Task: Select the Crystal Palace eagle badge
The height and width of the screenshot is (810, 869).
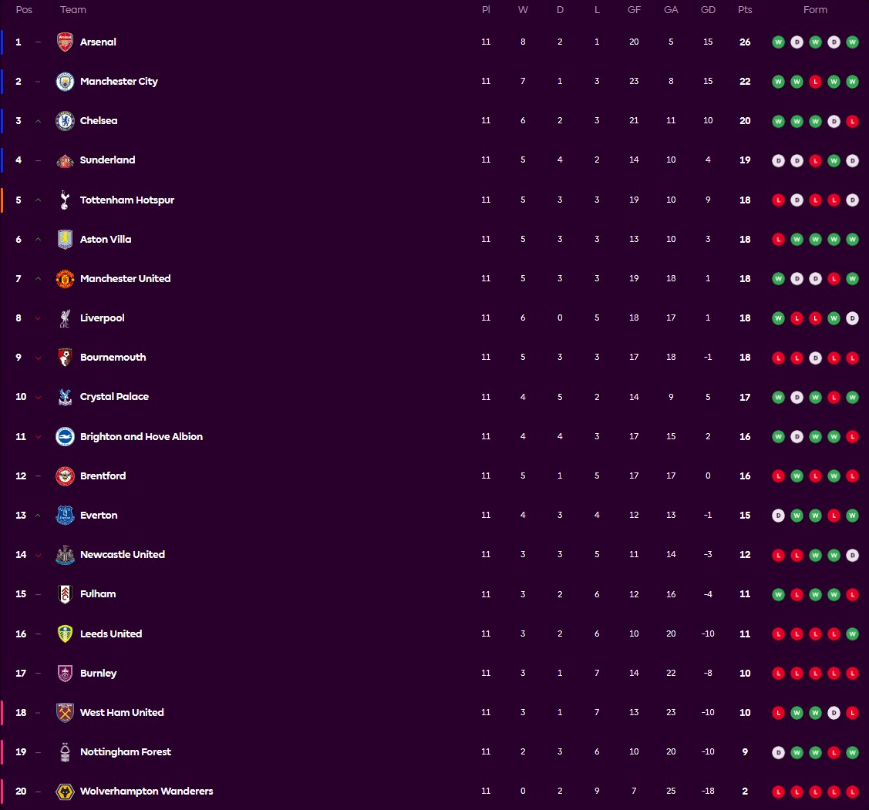Action: (65, 396)
